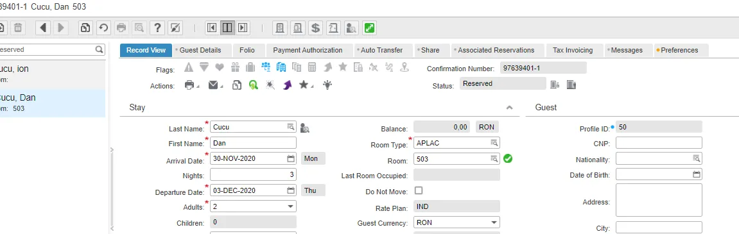
Task: Collapse the Stay section chevron
Action: point(509,108)
